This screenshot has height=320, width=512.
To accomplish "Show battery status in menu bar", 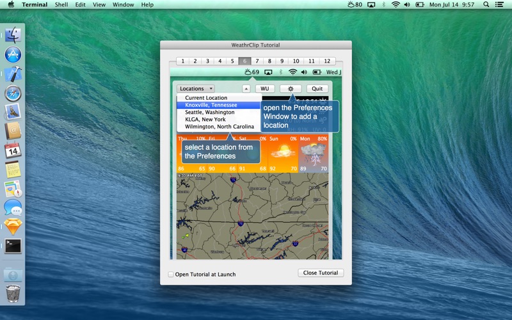I will click(420, 4).
